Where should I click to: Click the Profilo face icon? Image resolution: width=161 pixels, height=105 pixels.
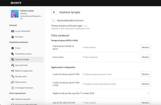click(x=13, y=48)
